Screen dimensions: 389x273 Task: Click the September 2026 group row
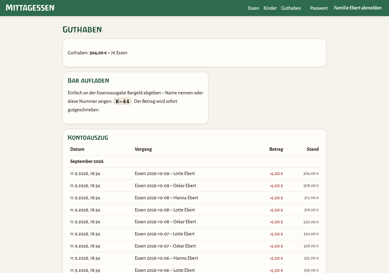[194, 161]
